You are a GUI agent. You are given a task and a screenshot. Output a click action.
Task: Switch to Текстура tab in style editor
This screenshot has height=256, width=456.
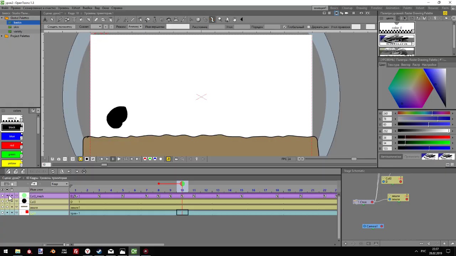point(393,65)
